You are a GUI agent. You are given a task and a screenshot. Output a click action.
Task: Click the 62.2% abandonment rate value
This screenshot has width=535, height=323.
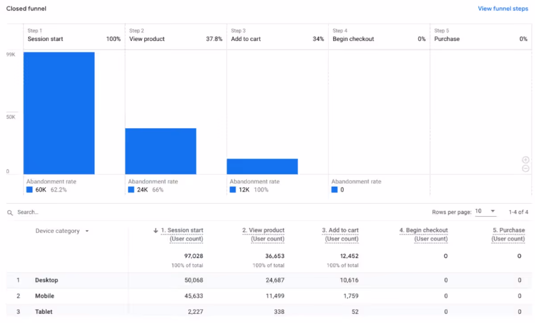click(58, 190)
